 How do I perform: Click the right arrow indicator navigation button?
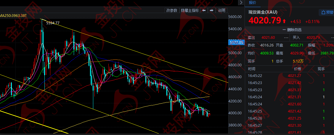(211, 10)
